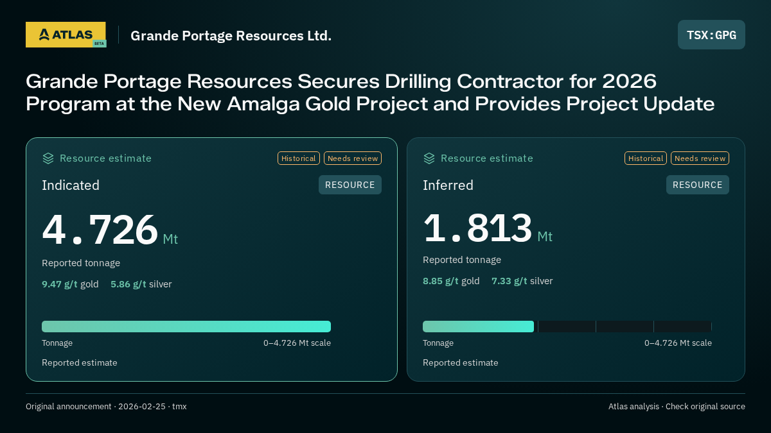The image size is (771, 433).
Task: Click the announcement headline about Drilling Contractor
Action: [370, 92]
